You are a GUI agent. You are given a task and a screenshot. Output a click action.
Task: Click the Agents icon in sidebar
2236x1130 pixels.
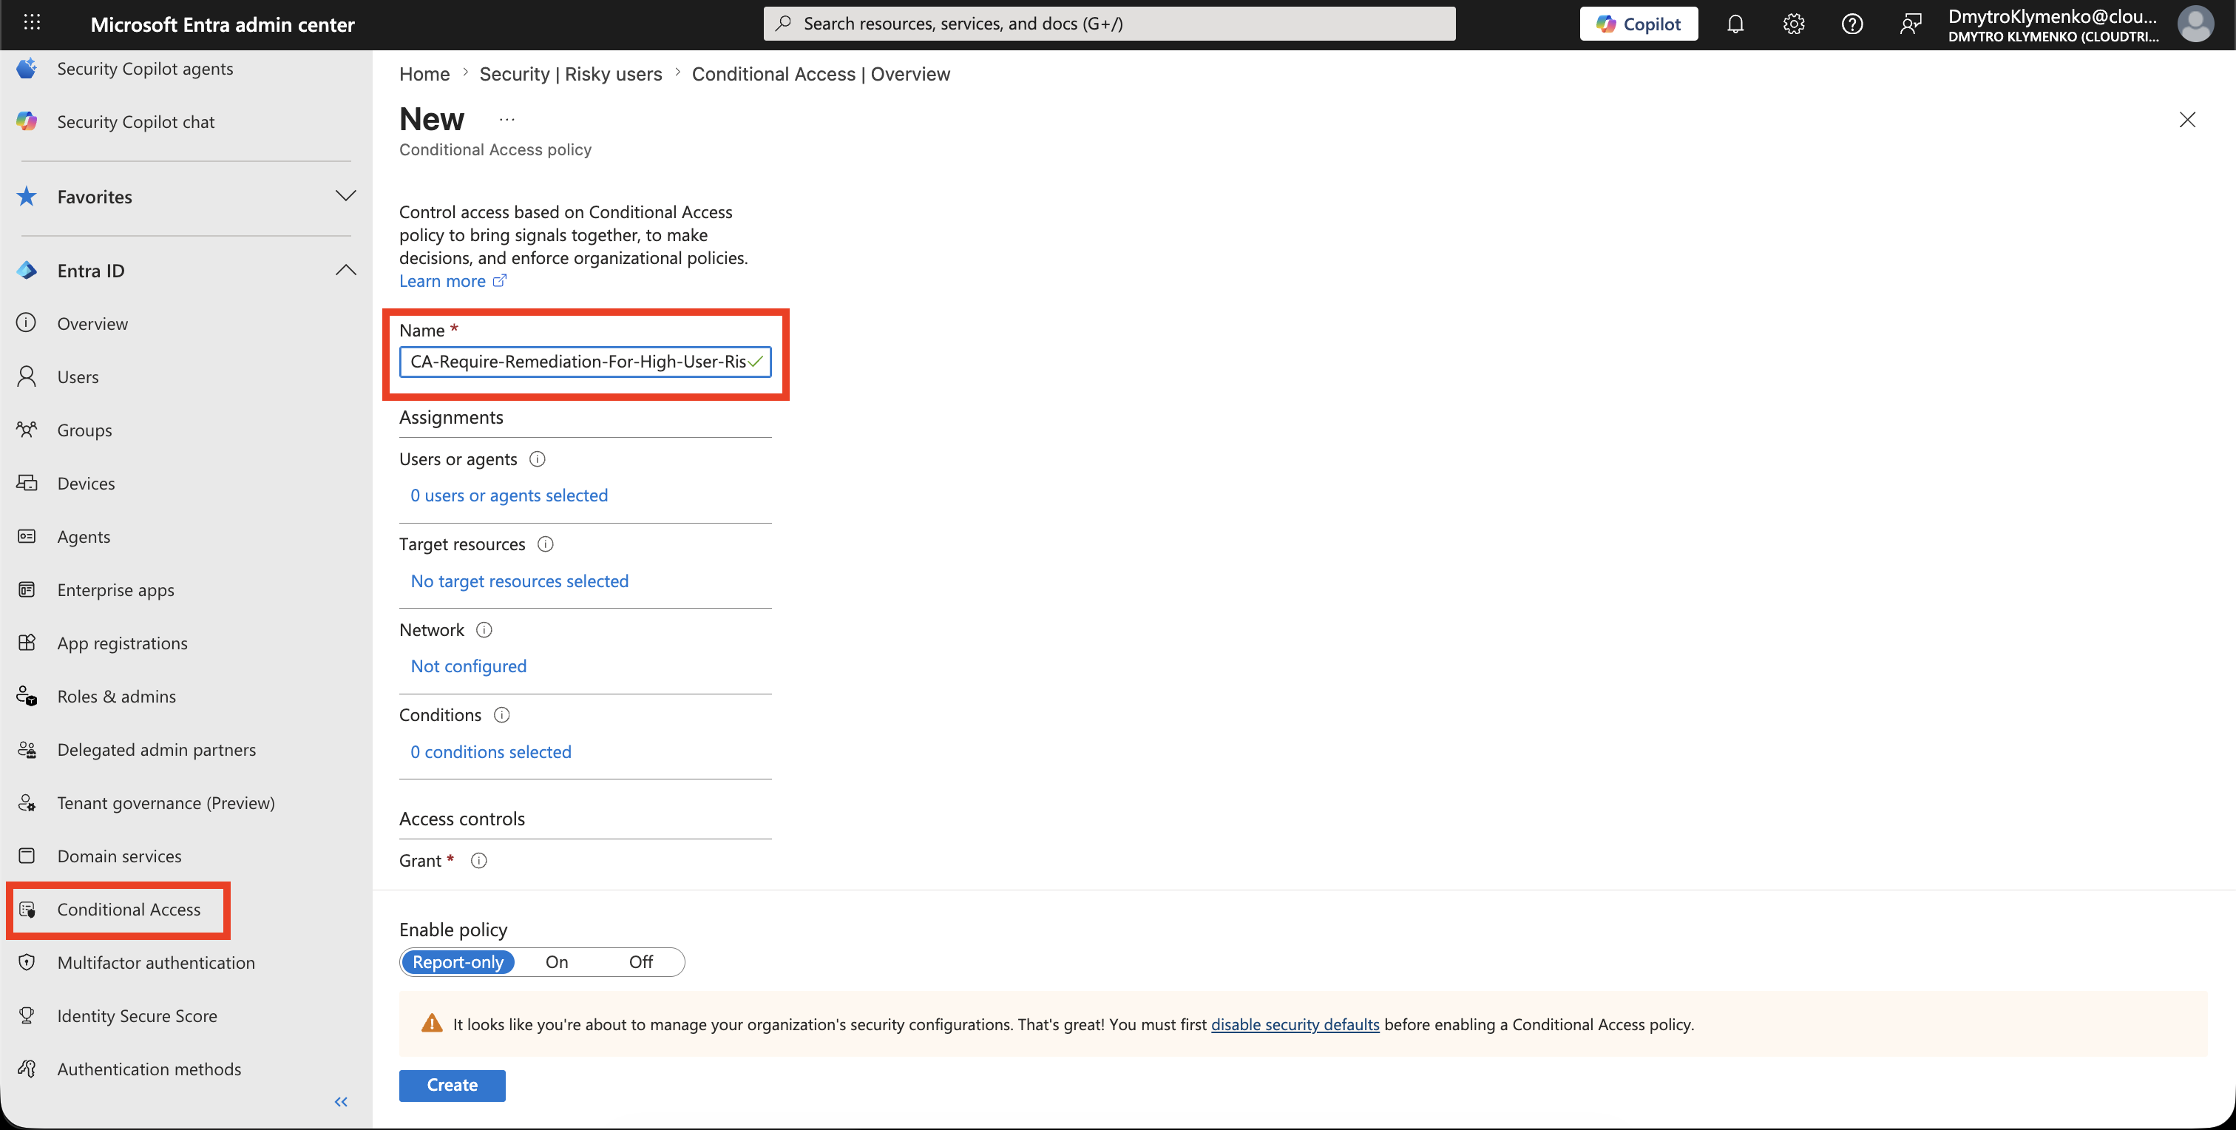pyautogui.click(x=27, y=536)
